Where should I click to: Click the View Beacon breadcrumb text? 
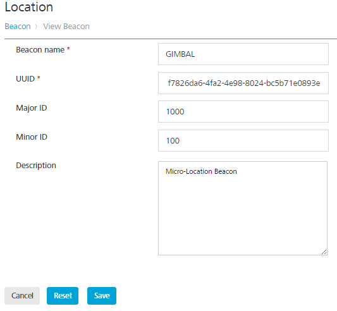66,27
